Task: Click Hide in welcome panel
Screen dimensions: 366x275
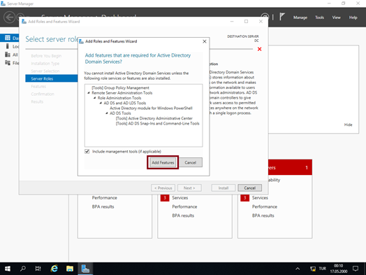Action: tap(348, 125)
